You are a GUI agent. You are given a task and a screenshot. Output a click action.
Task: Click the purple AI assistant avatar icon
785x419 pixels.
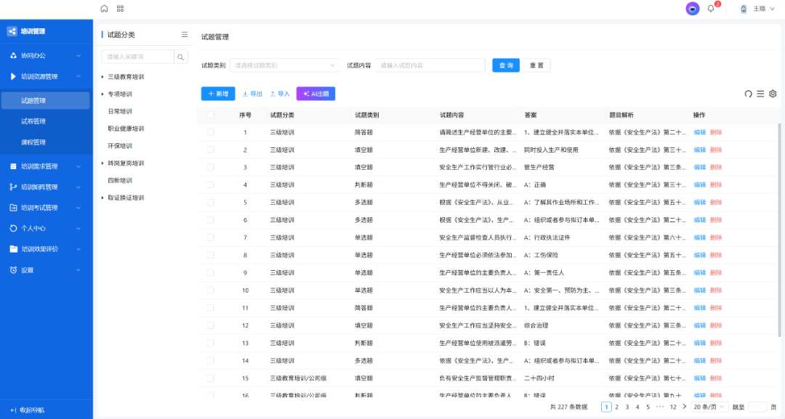(693, 9)
